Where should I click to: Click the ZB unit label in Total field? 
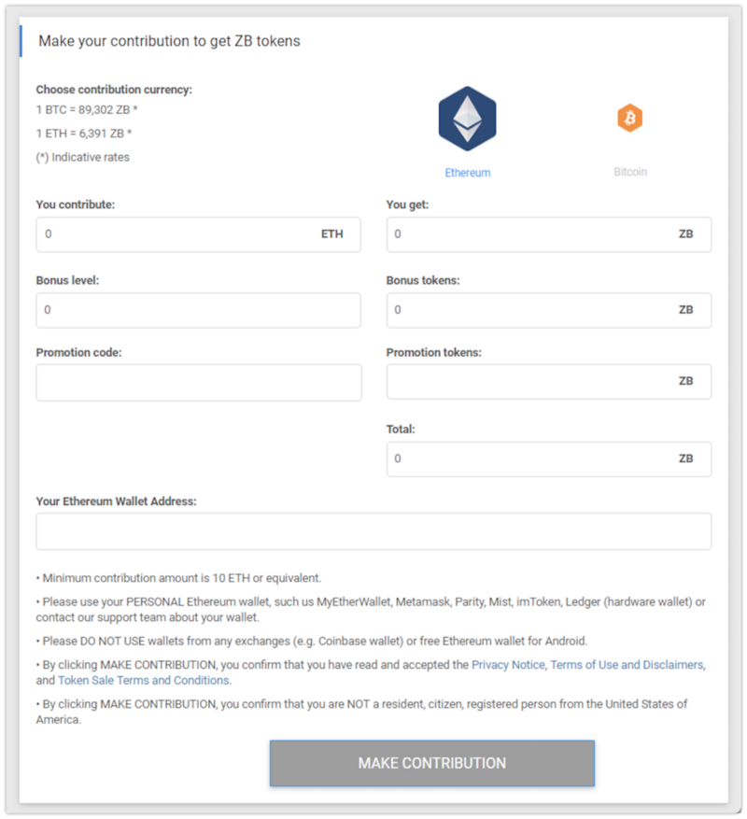685,459
